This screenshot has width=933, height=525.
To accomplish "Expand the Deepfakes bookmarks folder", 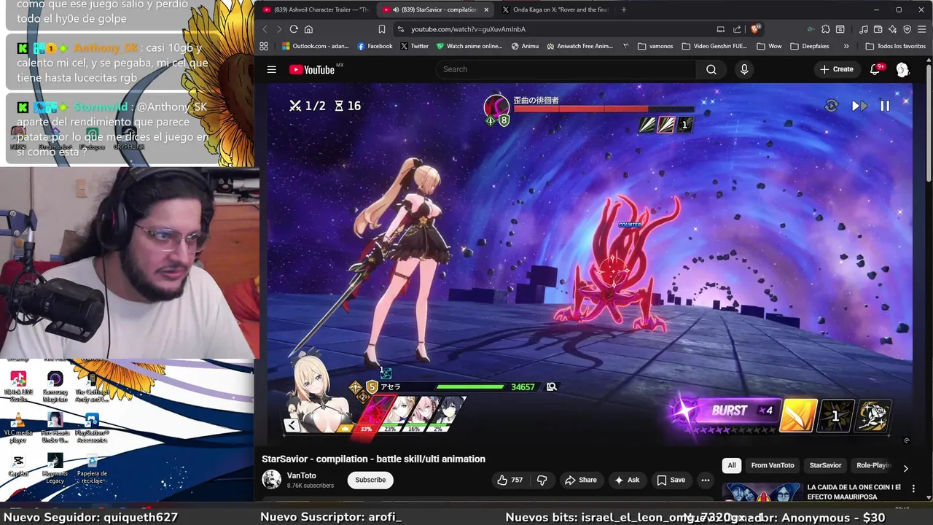I will 809,46.
